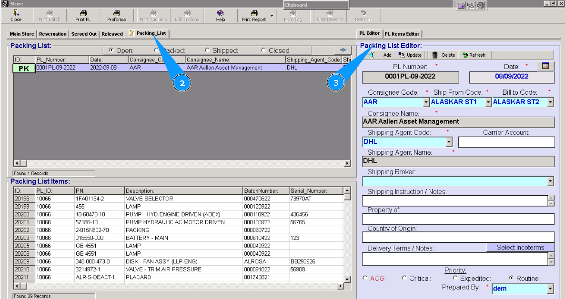The height and width of the screenshot is (299, 565).
Task: Click the Select Incoterms button
Action: click(x=520, y=248)
